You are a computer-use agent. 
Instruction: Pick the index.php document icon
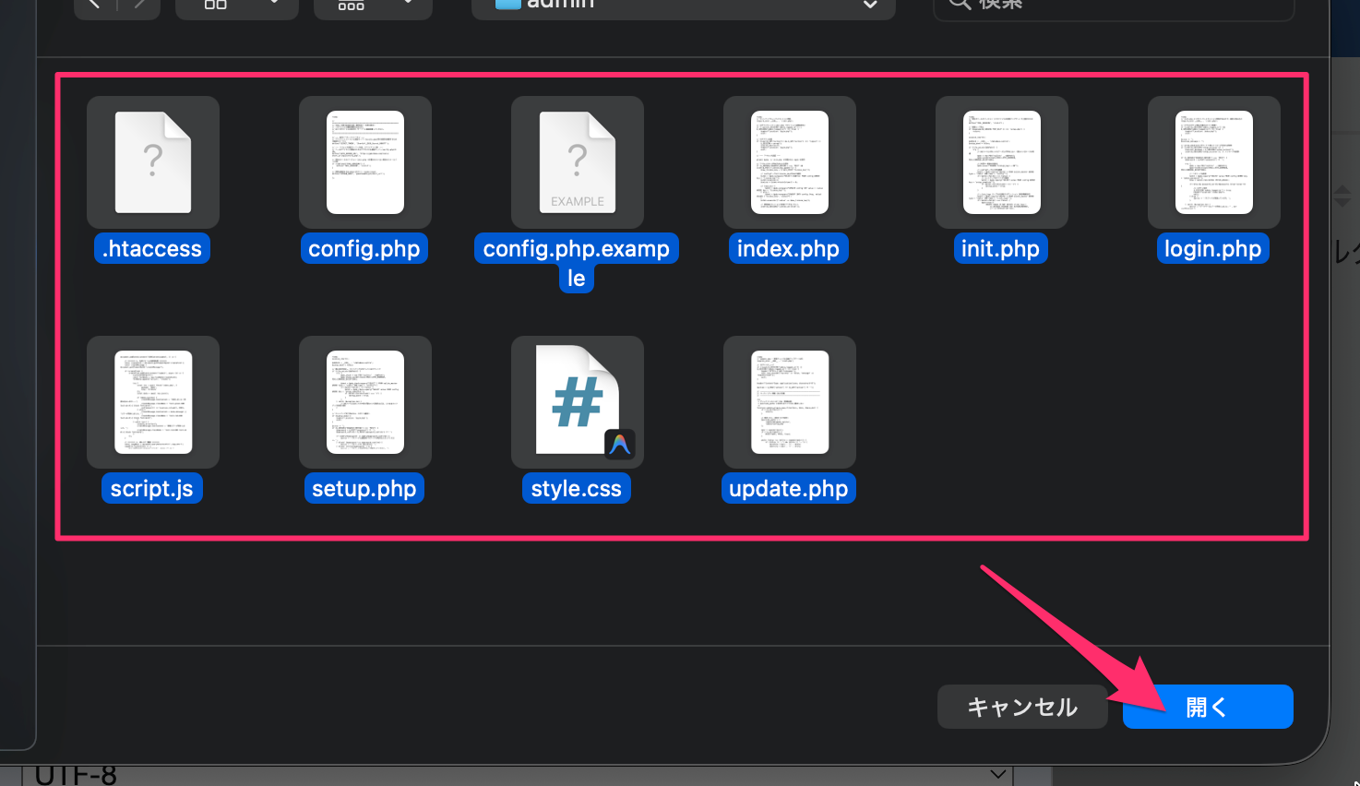pos(790,162)
